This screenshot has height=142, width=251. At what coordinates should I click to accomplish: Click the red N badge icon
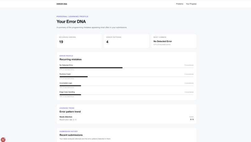tap(3, 140)
